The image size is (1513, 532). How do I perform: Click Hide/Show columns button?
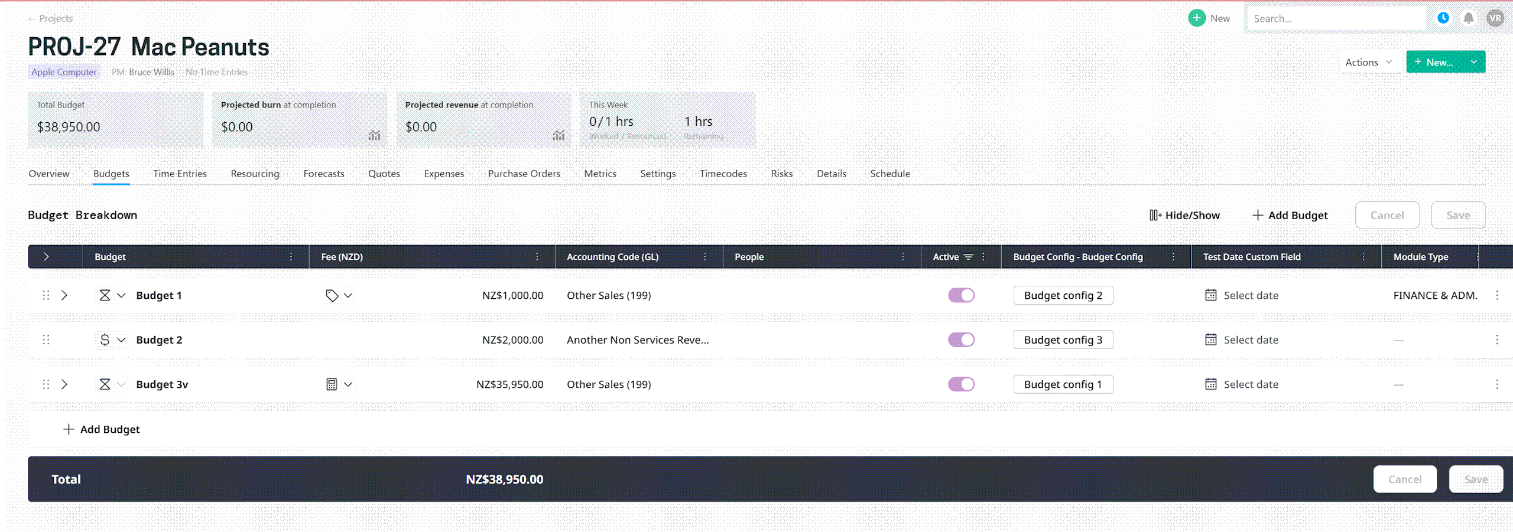[x=1184, y=216]
